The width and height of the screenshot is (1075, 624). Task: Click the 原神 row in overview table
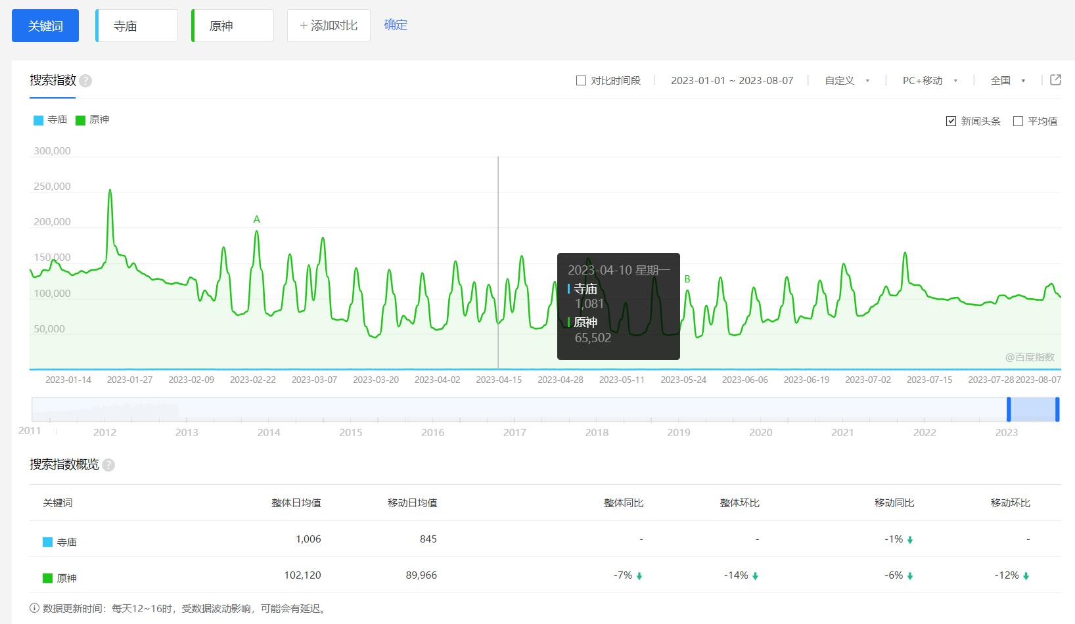[545, 575]
